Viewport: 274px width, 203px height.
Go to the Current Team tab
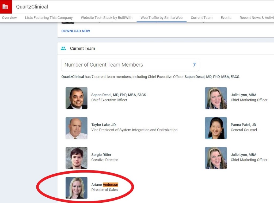pos(201,18)
